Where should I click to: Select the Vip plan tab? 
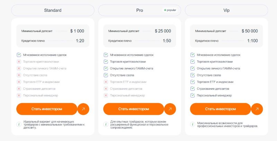coord(226,10)
